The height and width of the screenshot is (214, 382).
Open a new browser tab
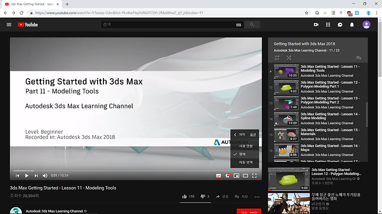[x=67, y=4]
